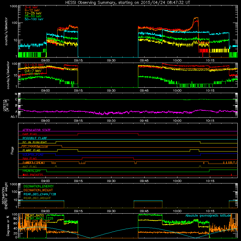Viewport: 241px width, 241px height.
Task: Click 09:15 time label under the Flags plot
Action: (x=78, y=181)
